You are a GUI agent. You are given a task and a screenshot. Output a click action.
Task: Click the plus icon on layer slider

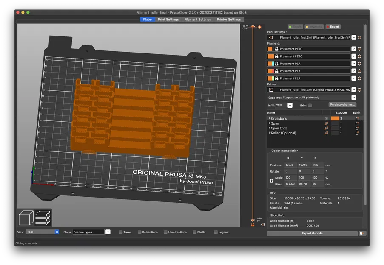(259, 28)
